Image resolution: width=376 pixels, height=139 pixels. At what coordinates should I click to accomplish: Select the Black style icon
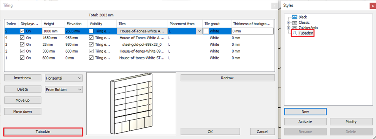pyautogui.click(x=294, y=17)
